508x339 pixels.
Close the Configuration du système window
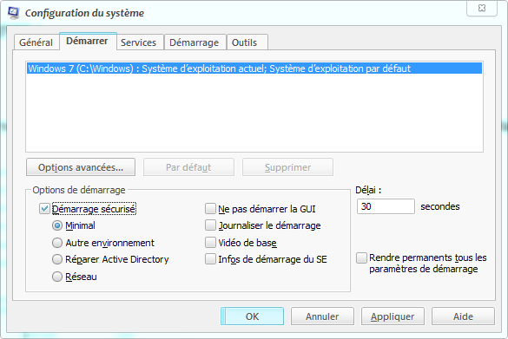[x=482, y=9]
